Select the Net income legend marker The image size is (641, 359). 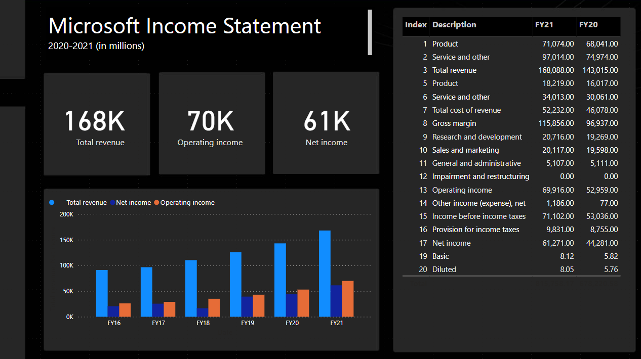coord(112,202)
